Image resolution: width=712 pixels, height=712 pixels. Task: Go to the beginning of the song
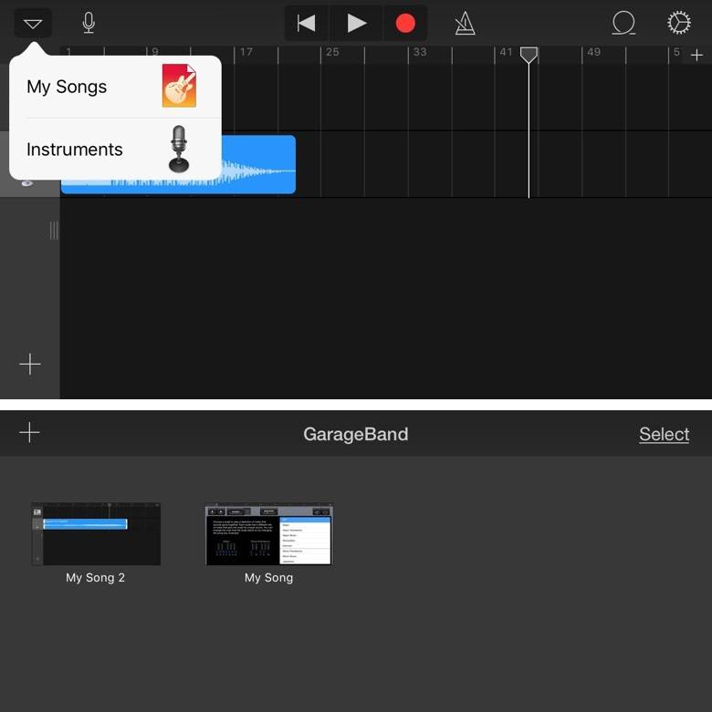coord(307,23)
